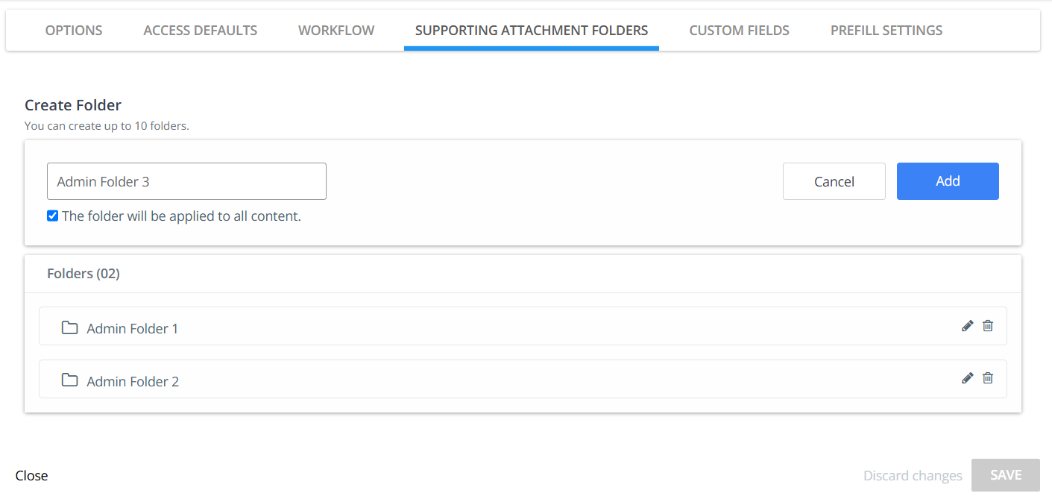Delete Admin Folder 1 using the trash icon
The image size is (1052, 502).
coord(988,326)
